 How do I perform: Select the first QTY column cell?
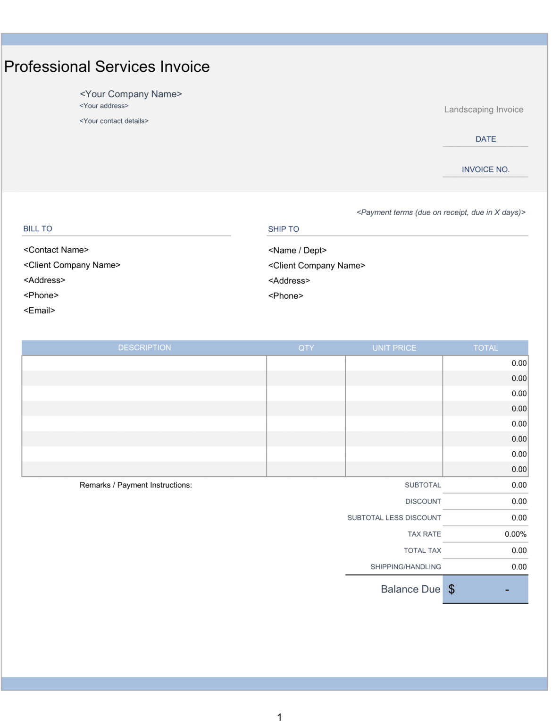306,363
